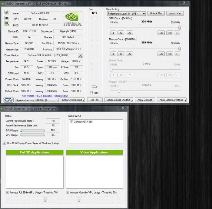Click the graphics card icon beside BIOS
The width and height of the screenshot is (212, 209).
point(7,24)
